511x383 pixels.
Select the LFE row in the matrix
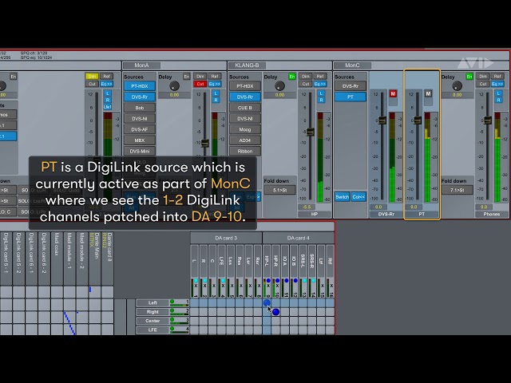click(153, 330)
